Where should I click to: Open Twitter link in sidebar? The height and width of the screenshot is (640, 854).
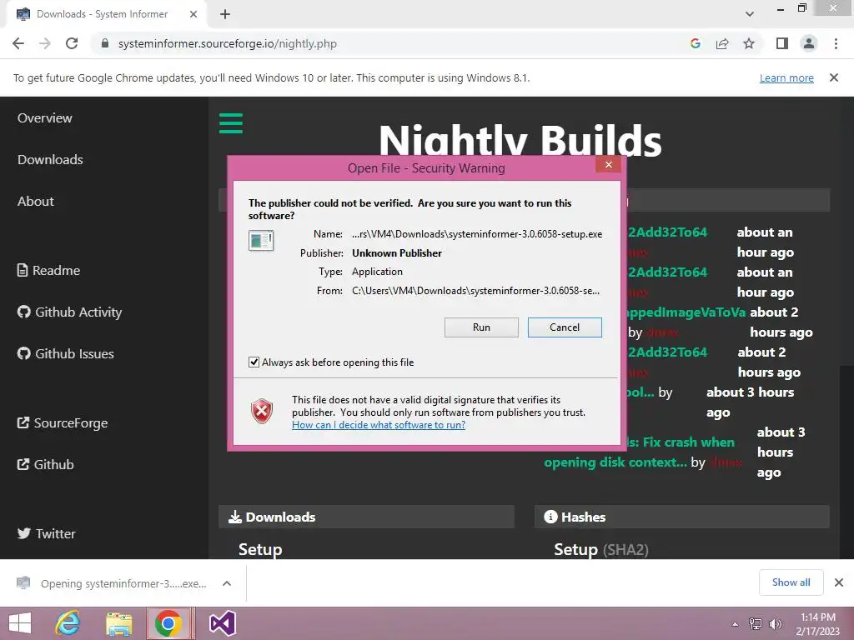coord(47,534)
